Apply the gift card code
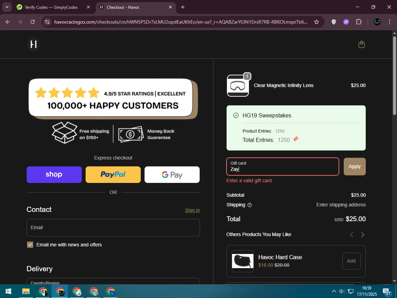Image resolution: width=397 pixels, height=298 pixels. pyautogui.click(x=355, y=167)
